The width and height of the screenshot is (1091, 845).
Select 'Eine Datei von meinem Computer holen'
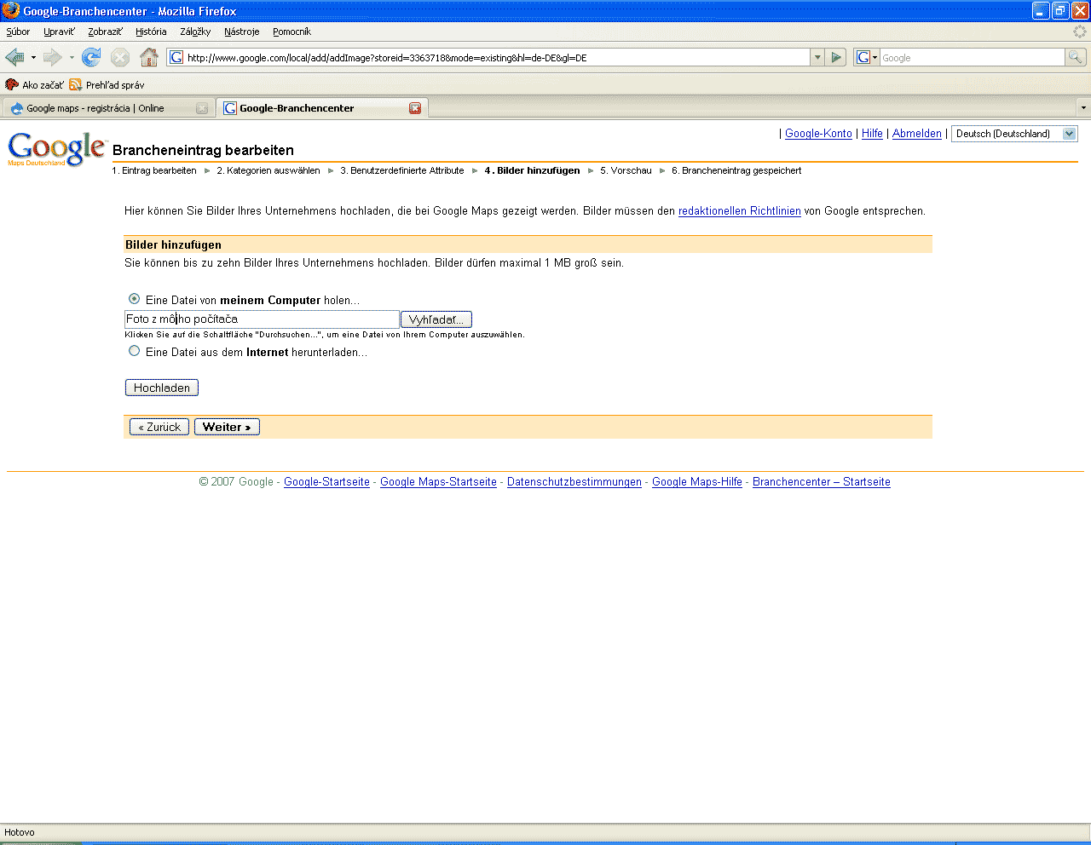134,299
